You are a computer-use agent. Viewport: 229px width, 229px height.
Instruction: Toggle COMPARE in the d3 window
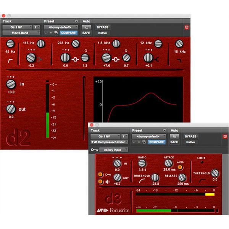click(156, 142)
